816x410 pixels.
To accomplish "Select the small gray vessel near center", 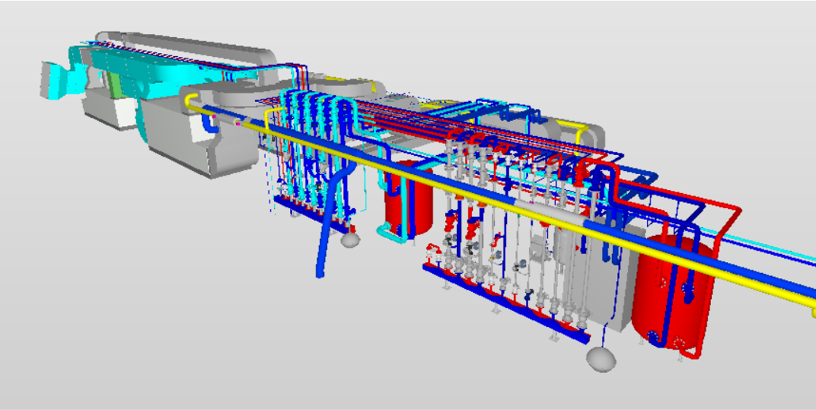I will [350, 238].
